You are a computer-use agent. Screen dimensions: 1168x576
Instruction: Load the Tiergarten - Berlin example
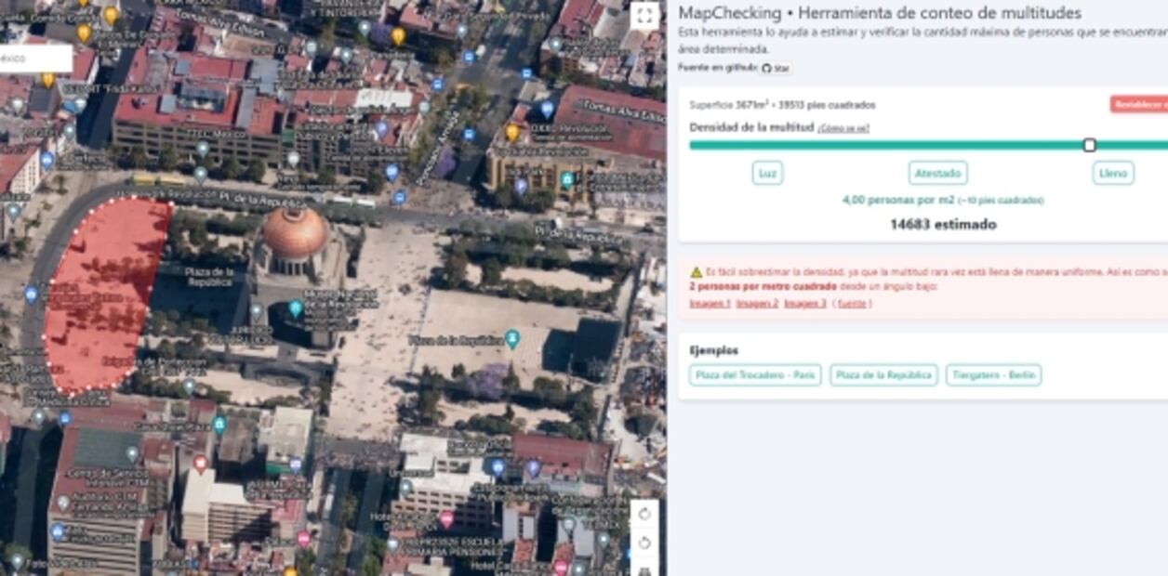click(x=993, y=375)
